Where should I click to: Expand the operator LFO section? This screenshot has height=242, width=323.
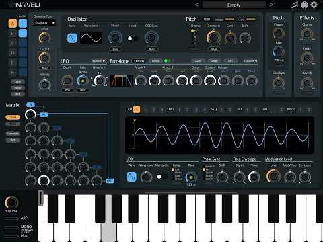[98, 61]
